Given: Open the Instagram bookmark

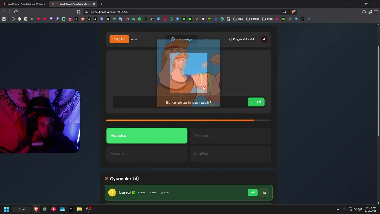Looking at the screenshot, I should coord(70,19).
